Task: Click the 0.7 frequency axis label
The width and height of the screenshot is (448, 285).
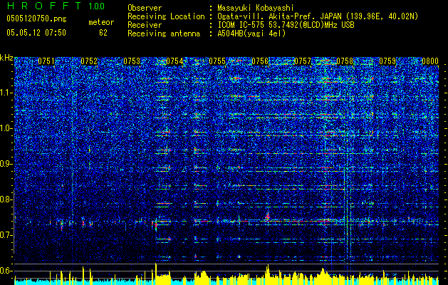Action: point(6,236)
